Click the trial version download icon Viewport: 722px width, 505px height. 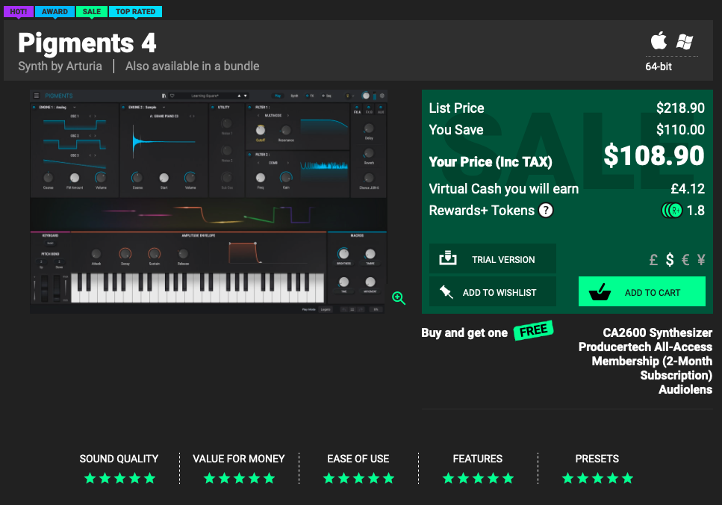(x=447, y=258)
